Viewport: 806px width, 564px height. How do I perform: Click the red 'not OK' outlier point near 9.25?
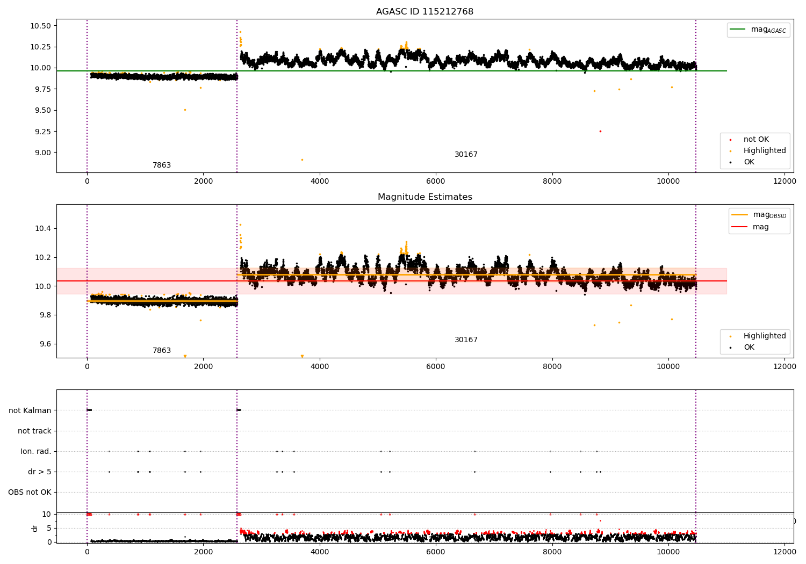click(x=600, y=131)
